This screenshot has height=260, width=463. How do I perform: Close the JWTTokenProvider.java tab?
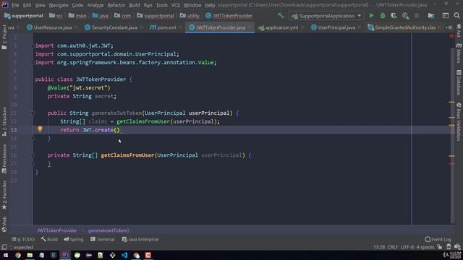click(250, 27)
